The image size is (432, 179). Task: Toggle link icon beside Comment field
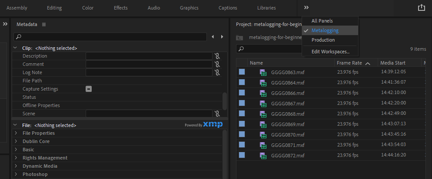(217, 64)
